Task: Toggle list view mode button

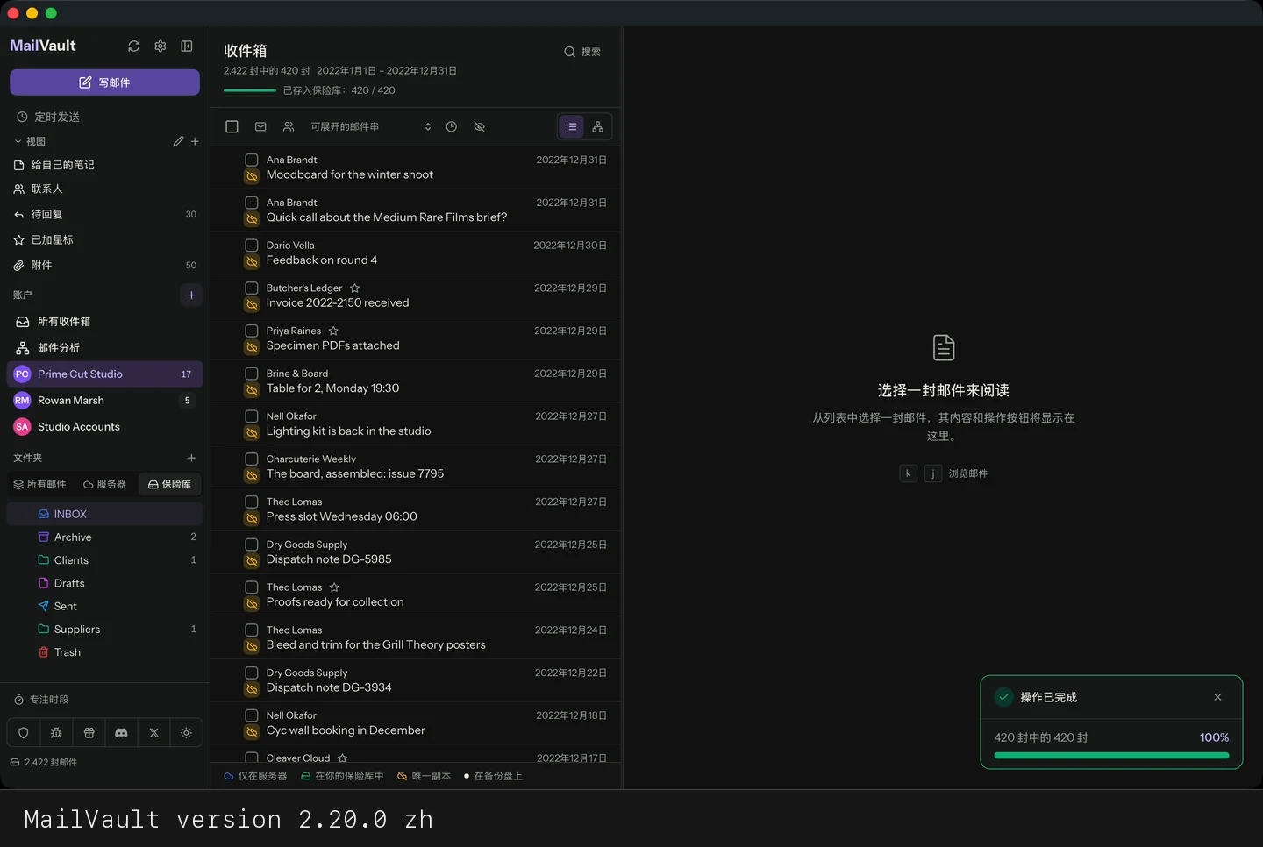Action: tap(571, 126)
